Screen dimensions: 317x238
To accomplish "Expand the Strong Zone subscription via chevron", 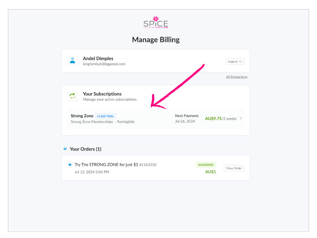I will coord(241,118).
